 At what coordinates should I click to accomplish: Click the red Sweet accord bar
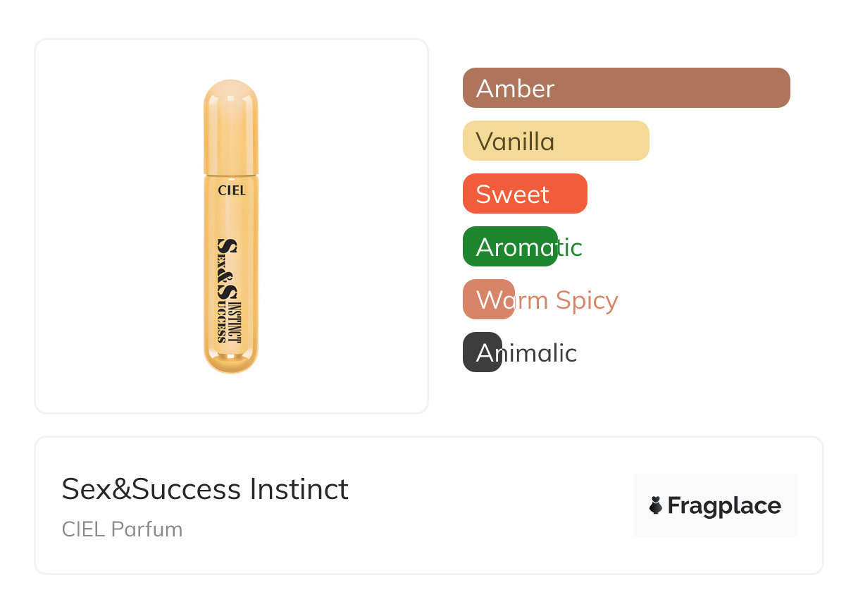(564, 194)
